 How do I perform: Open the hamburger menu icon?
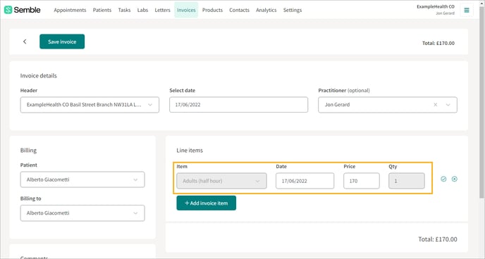pyautogui.click(x=467, y=10)
